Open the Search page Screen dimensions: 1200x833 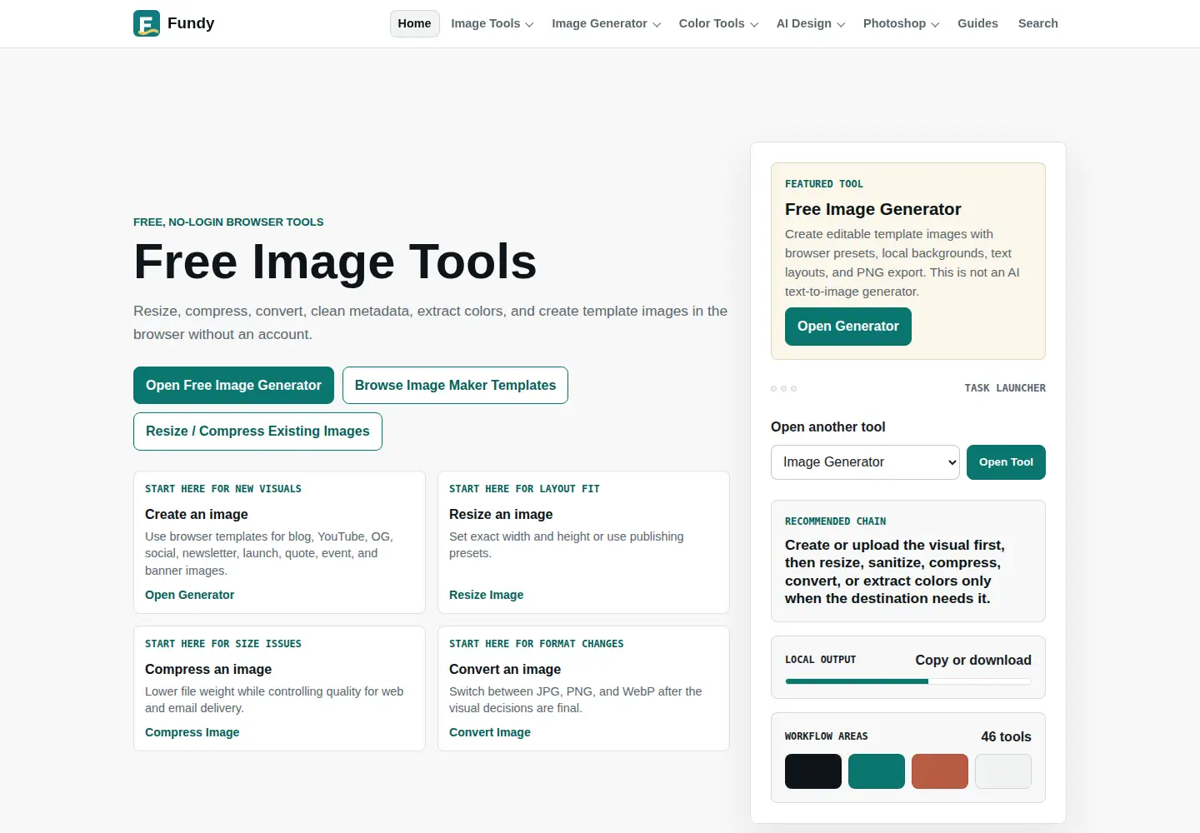[x=1037, y=23]
